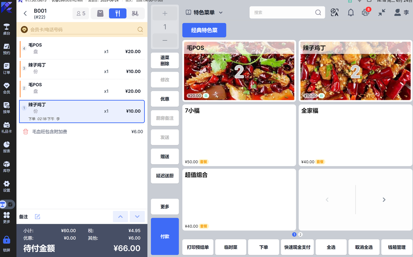Click 全选 select all button

pos(331,247)
